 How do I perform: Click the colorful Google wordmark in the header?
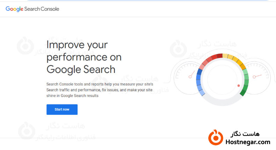(x=14, y=9)
